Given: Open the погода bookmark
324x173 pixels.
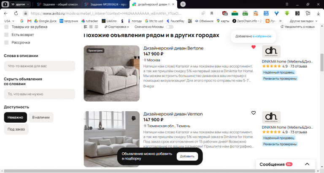Looking at the screenshot, I should [134, 21].
